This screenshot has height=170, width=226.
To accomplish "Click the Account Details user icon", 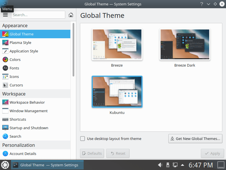I will pyautogui.click(x=5, y=154).
